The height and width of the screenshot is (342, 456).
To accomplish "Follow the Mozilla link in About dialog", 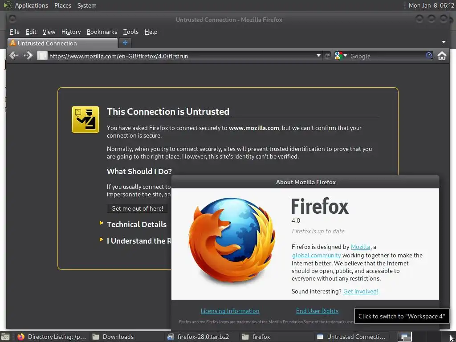I will point(360,247).
